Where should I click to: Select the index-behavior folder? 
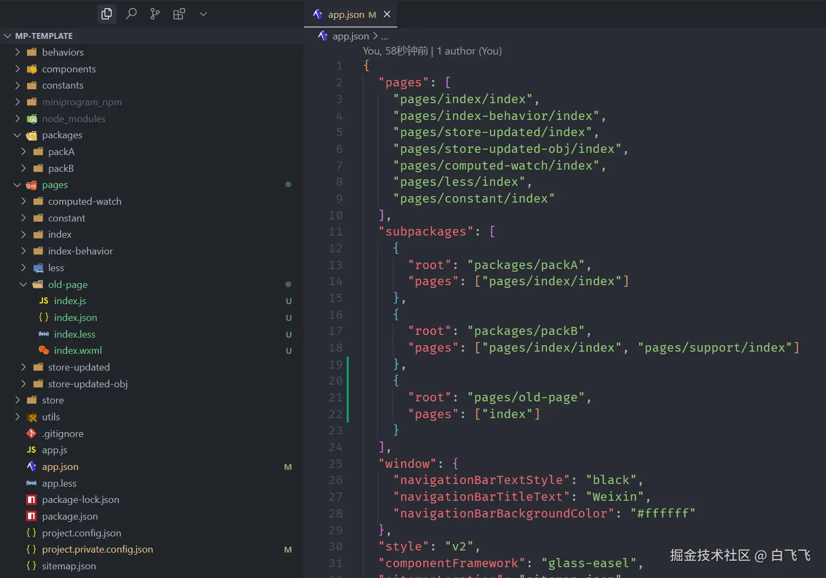point(80,251)
